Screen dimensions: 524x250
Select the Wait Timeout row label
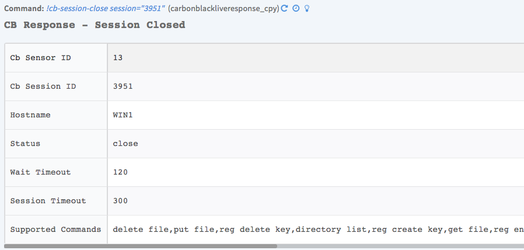coord(40,172)
